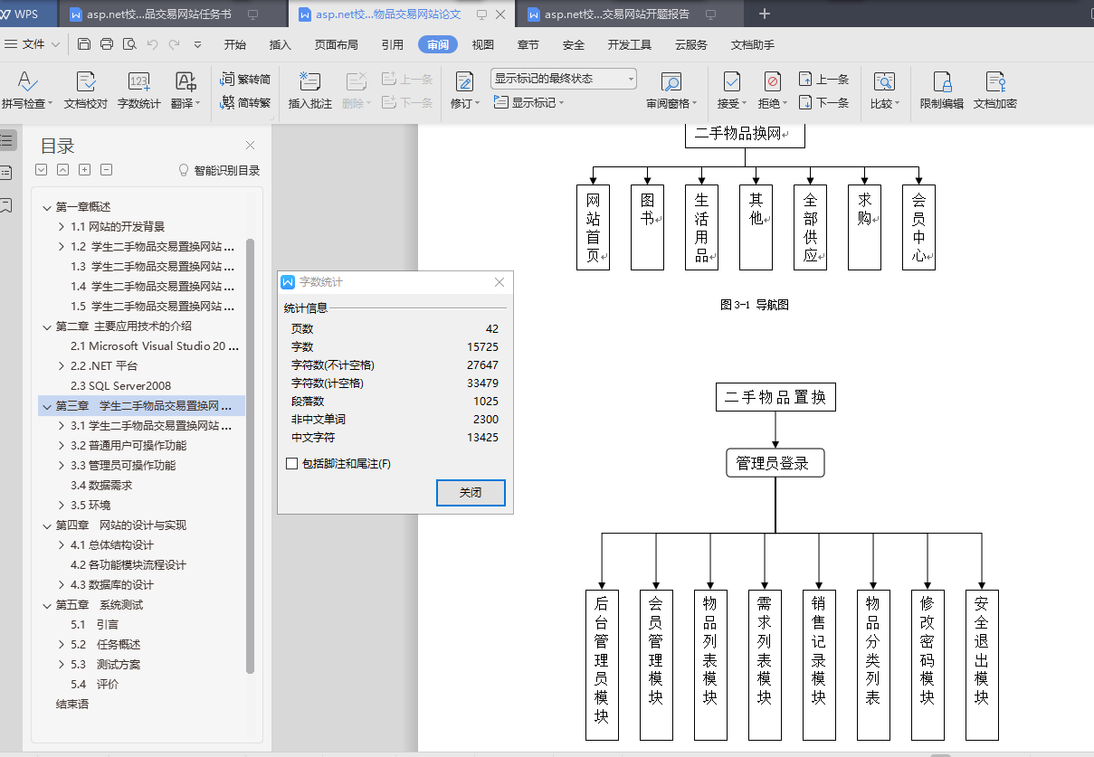The image size is (1094, 757).
Task: Switch to 视图 ribbon tab
Action: (x=483, y=44)
